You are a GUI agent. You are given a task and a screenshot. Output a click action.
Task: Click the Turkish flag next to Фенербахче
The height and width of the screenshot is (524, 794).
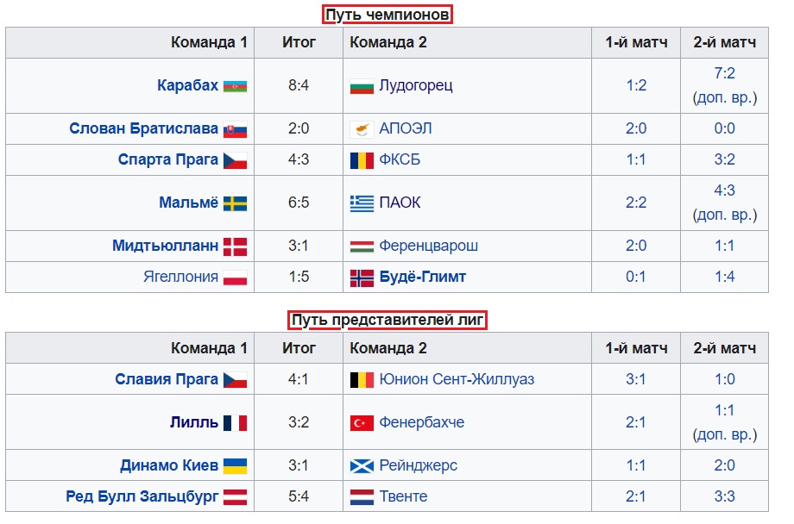point(362,423)
